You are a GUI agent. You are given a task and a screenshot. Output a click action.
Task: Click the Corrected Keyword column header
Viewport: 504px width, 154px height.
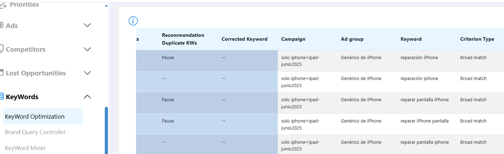pyautogui.click(x=244, y=39)
